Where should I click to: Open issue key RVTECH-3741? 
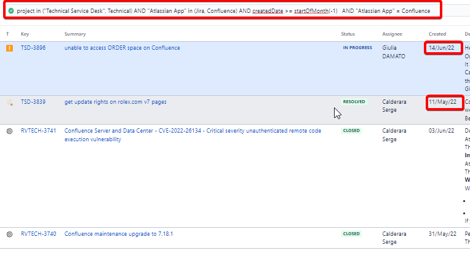[38, 131]
